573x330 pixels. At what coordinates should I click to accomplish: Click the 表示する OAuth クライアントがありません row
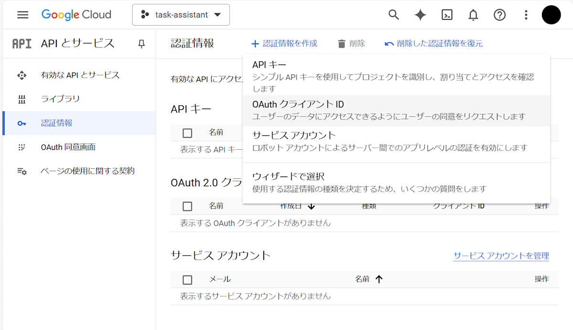click(364, 223)
